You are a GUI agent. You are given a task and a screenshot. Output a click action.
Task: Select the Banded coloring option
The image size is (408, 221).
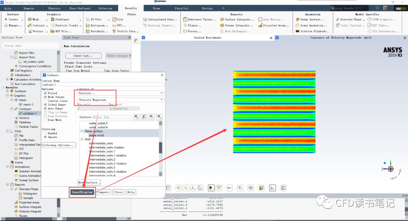click(45, 133)
